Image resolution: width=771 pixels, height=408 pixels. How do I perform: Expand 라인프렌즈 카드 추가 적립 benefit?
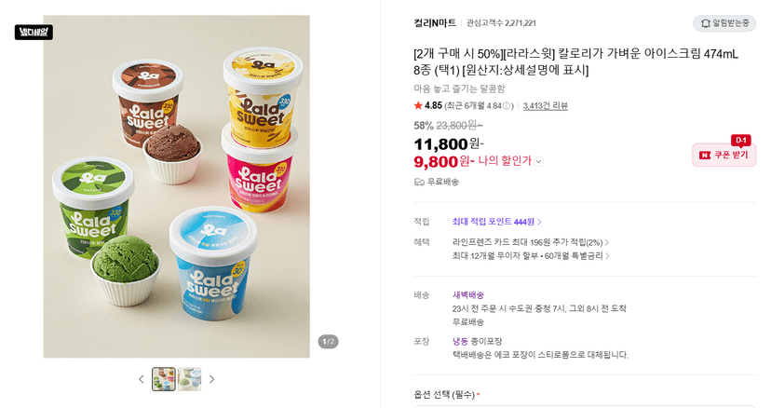tap(531, 242)
